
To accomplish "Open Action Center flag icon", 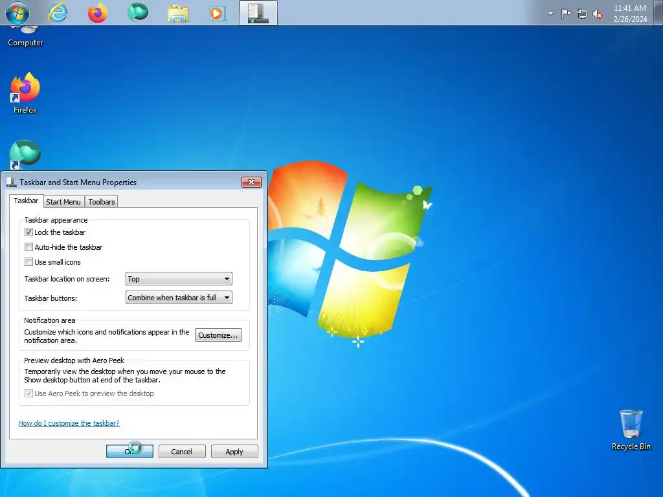I will tap(566, 14).
